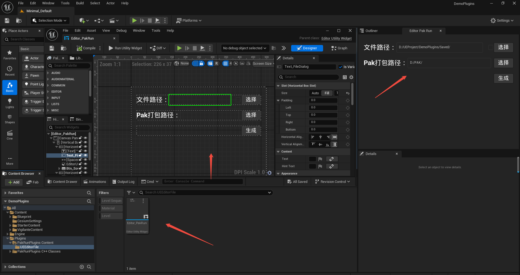Select Fill size option
This screenshot has width=520, height=275.
[327, 93]
